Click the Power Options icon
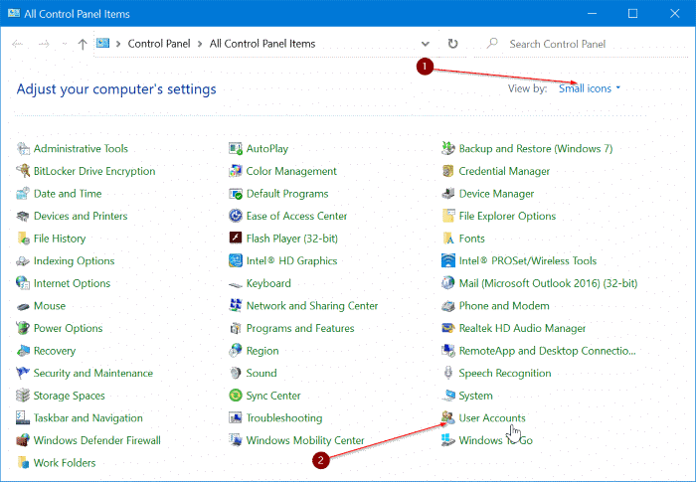This screenshot has height=482, width=696. (x=23, y=328)
